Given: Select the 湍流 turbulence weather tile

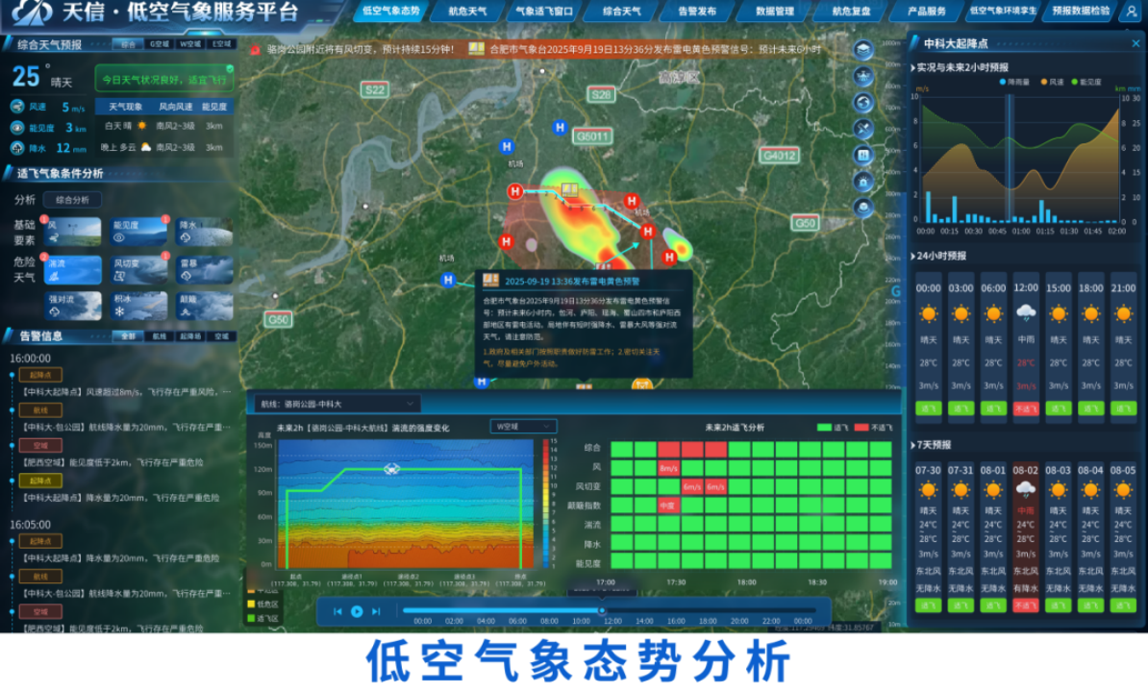Looking at the screenshot, I should click(x=72, y=269).
